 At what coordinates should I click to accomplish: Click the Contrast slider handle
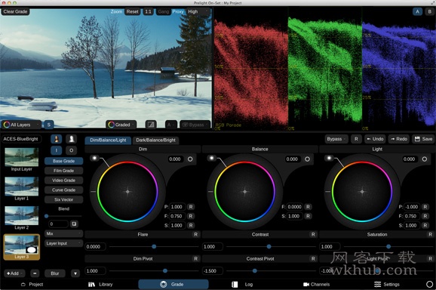(x=269, y=247)
